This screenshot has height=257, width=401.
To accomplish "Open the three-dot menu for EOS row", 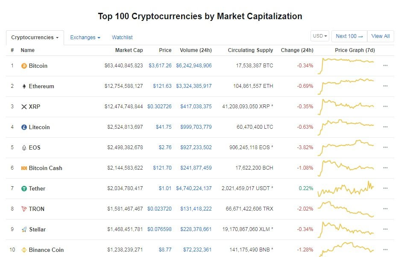I will 385,147.
